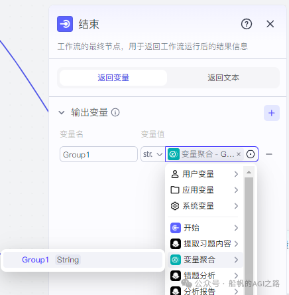Click the 应用变量 folder icon

[175, 190]
